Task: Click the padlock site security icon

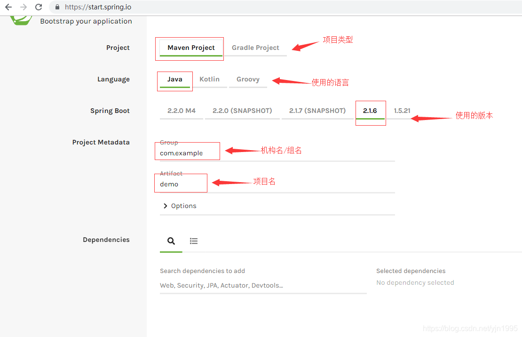Action: pyautogui.click(x=57, y=7)
